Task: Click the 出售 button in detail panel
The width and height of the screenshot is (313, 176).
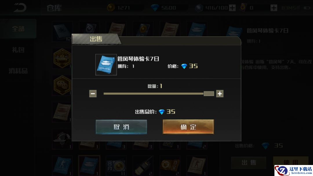Action: 249,162
